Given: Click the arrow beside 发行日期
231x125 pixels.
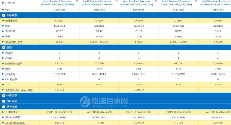Looking at the screenshot, I should click(3, 31).
